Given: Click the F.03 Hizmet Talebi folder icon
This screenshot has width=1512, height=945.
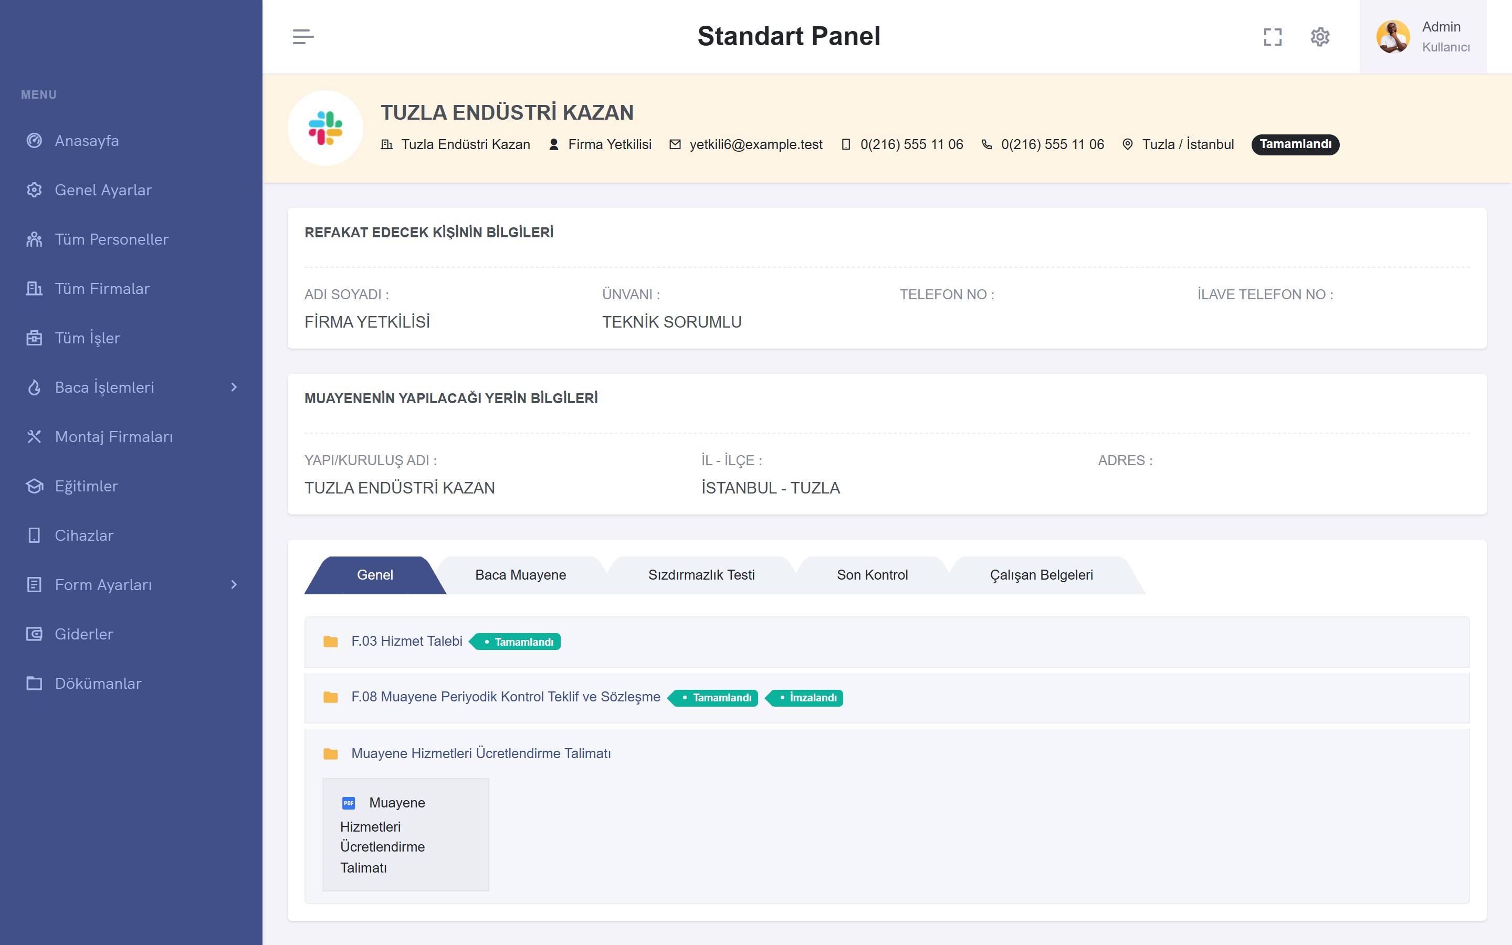Looking at the screenshot, I should click(331, 641).
